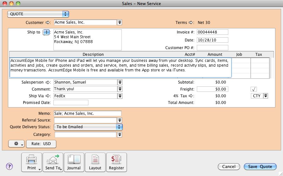Click the Customer PO # field
This screenshot has width=283, height=176.
pyautogui.click(x=212, y=48)
